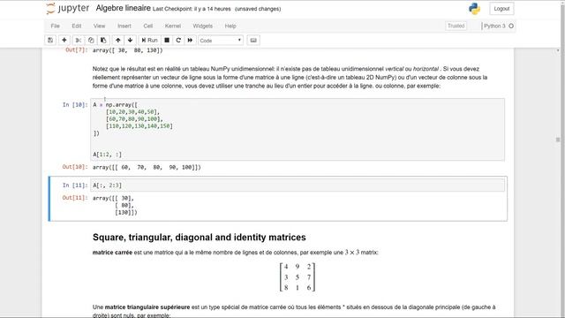Insert a cell below with plus icon
The width and height of the screenshot is (565, 318).
click(64, 41)
